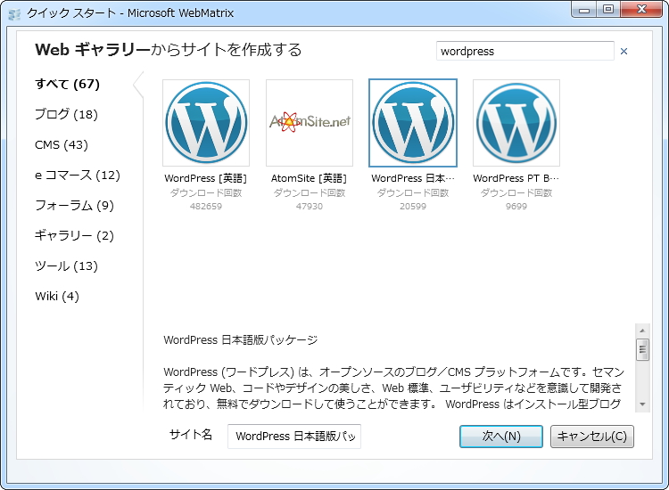Click download count 9699
Screen dimensions: 669x490
click(516, 206)
